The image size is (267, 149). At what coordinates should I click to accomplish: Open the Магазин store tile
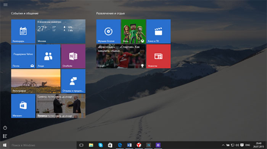coord(23,106)
